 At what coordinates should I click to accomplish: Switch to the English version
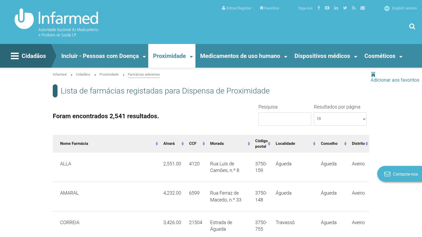[x=401, y=8]
